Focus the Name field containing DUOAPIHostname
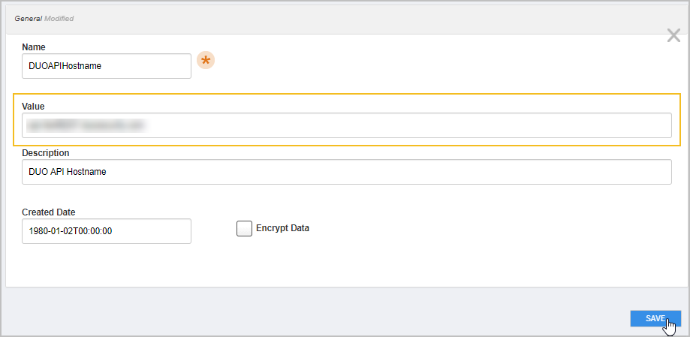 click(x=107, y=66)
